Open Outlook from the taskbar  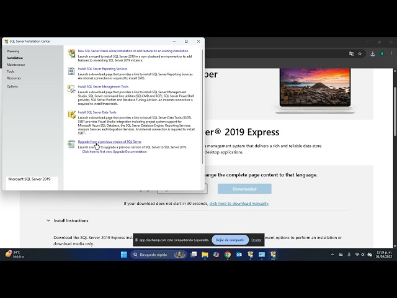point(239,255)
